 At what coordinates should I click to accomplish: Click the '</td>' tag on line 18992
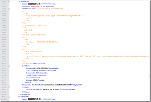click(x=26, y=21)
